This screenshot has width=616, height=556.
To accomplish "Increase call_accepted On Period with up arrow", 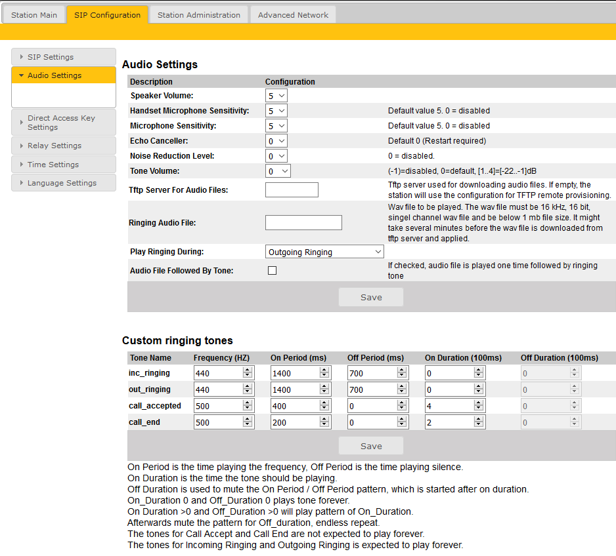I will 324,403.
